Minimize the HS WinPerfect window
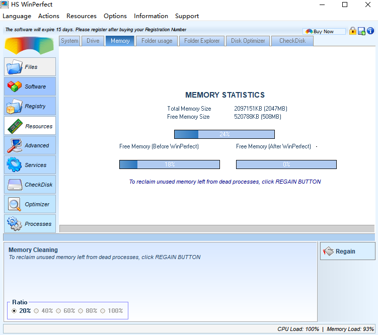 [x=322, y=5]
